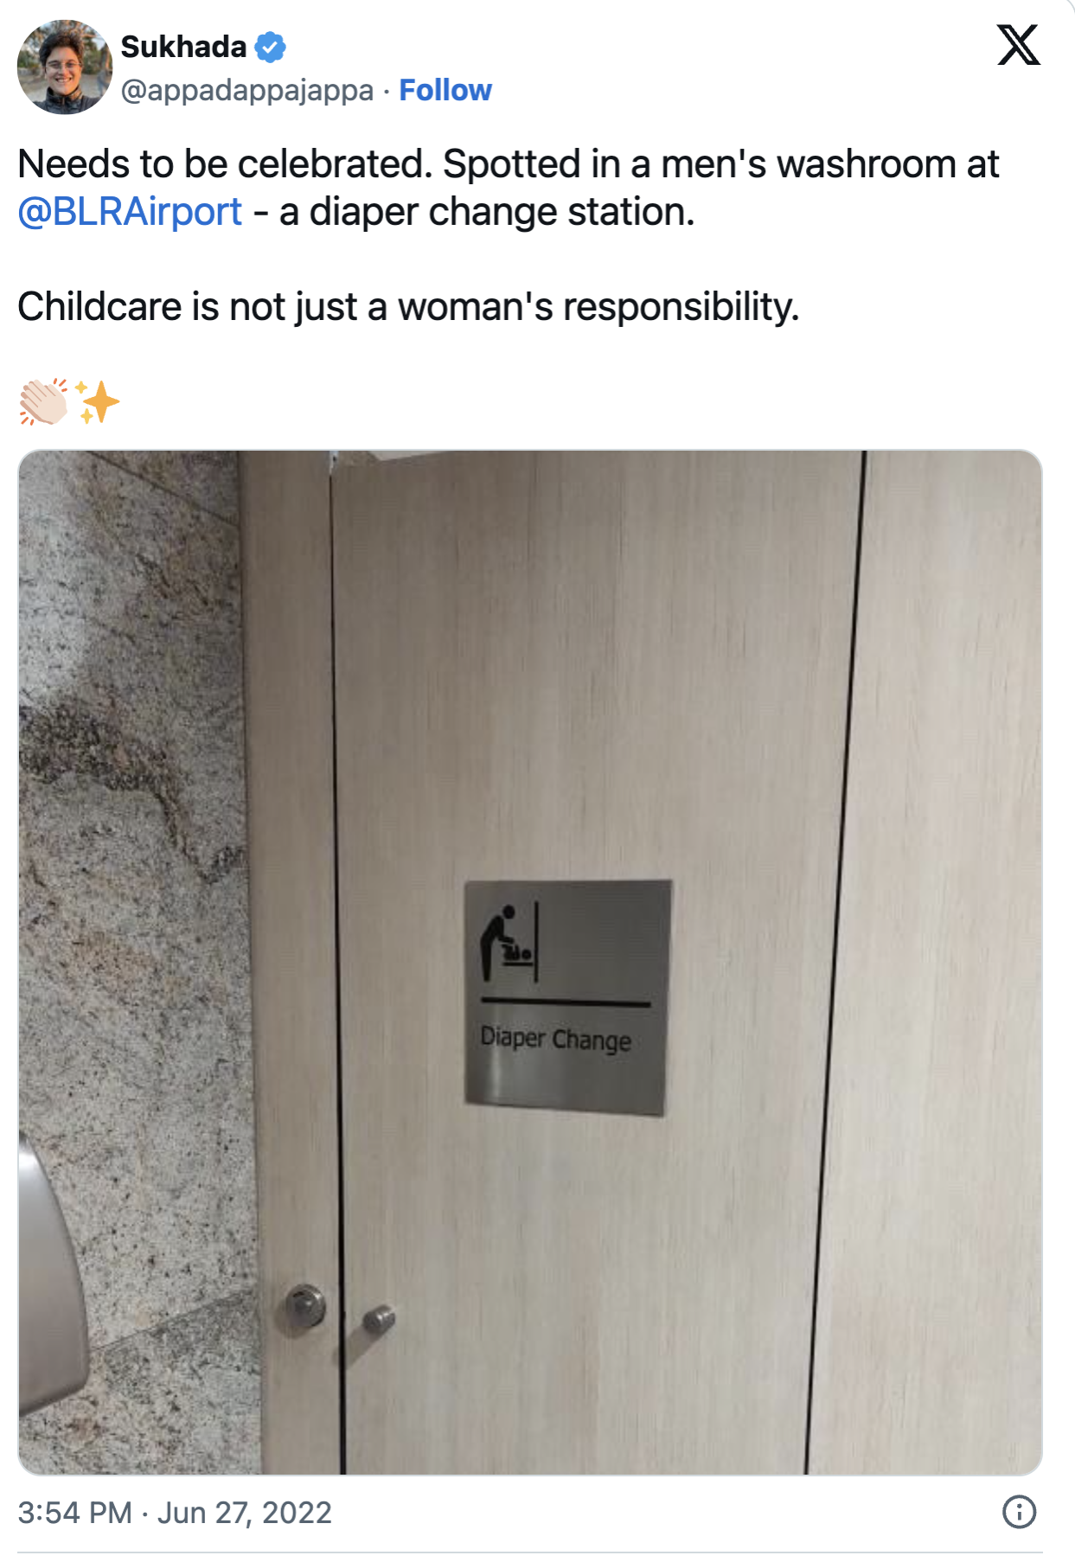The height and width of the screenshot is (1562, 1075).
Task: Open the @BLRAirport mention link
Action: click(130, 212)
